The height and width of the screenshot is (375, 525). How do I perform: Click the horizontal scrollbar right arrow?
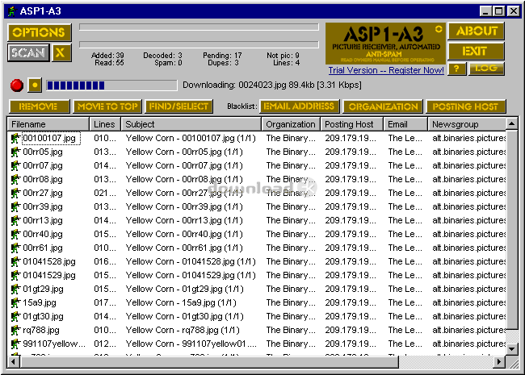499,361
